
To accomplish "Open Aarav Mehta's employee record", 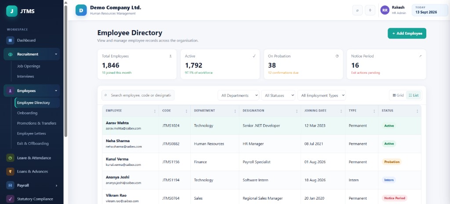I will click(x=262, y=125).
